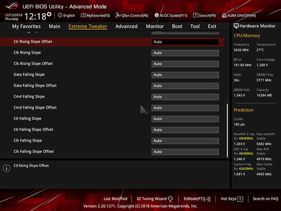281x211 pixels.
Task: Click the 185 pts cooler score
Action: 239,124
